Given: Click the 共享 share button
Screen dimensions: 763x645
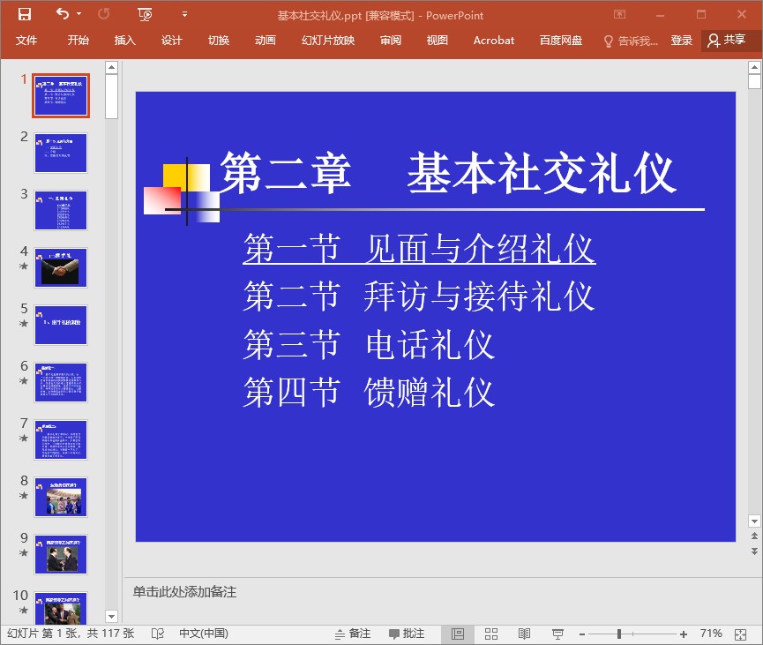Looking at the screenshot, I should (x=726, y=41).
